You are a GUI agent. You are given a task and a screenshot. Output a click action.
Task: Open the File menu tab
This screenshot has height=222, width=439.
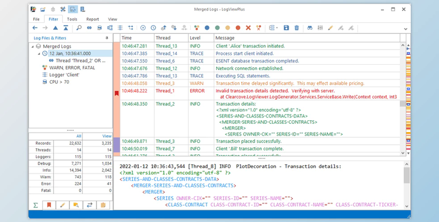[x=36, y=19]
